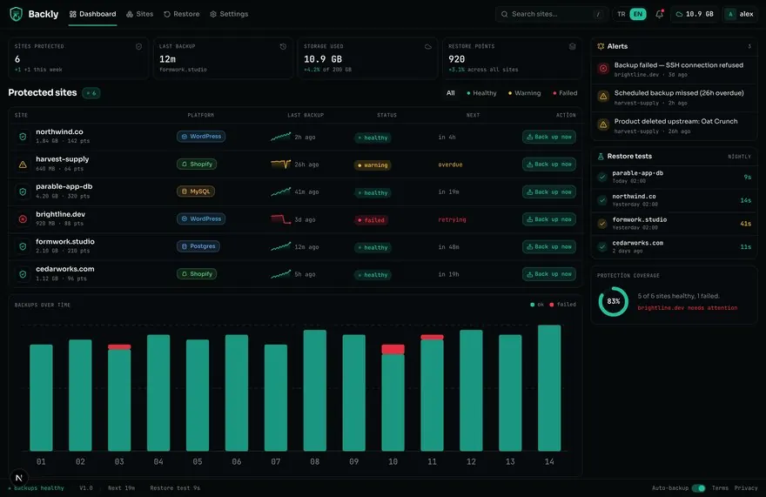
Task: Click the database icon in Restore Points card
Action: point(572,46)
